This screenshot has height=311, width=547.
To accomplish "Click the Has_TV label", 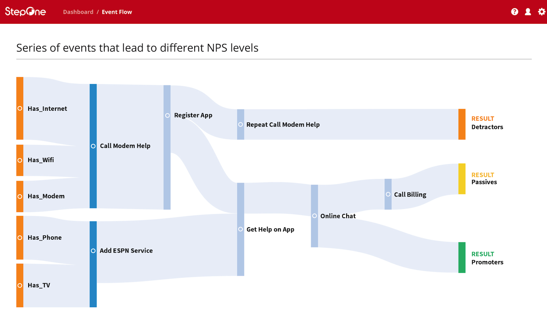I will coord(39,285).
